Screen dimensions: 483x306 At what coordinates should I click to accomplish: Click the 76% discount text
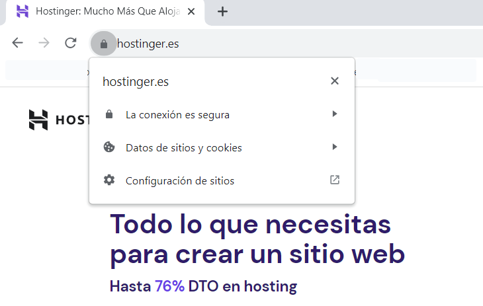pos(169,286)
